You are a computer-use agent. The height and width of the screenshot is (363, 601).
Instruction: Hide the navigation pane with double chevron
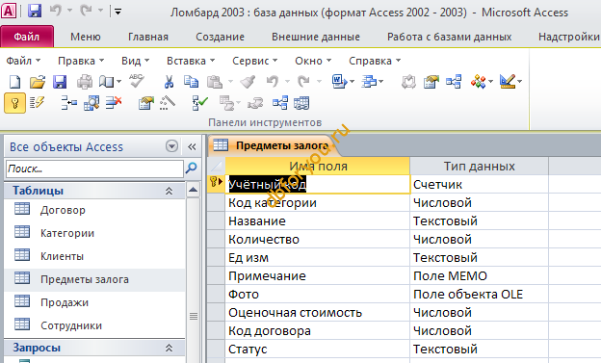tap(192, 146)
